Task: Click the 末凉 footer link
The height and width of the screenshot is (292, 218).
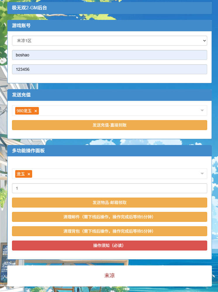Action: tap(109, 276)
